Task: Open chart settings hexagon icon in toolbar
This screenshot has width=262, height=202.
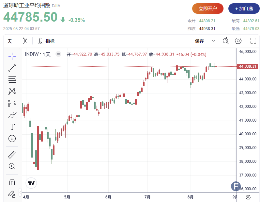Action: click(238, 41)
